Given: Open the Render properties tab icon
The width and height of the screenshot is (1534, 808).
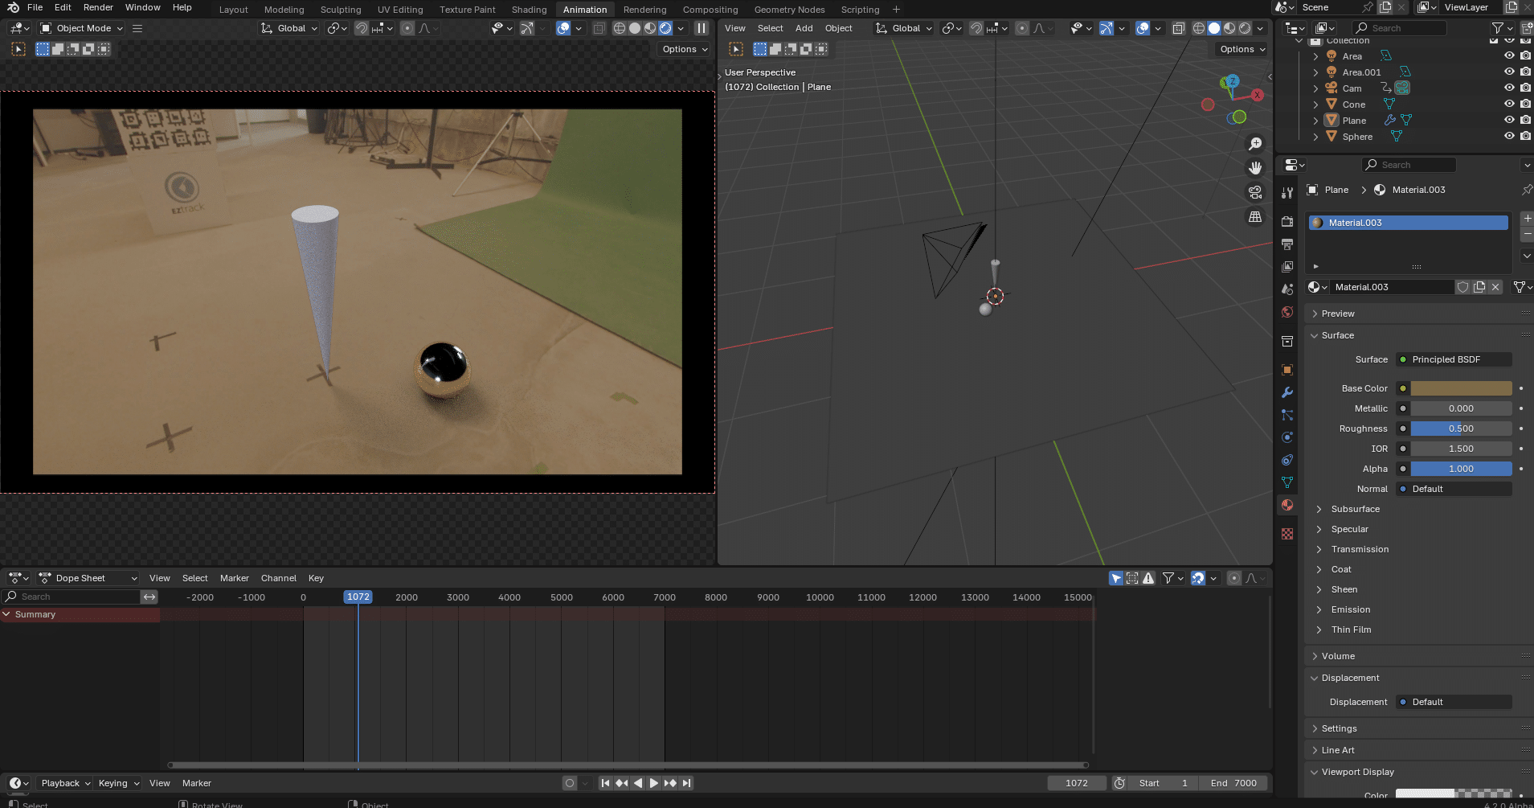Looking at the screenshot, I should click(1287, 221).
